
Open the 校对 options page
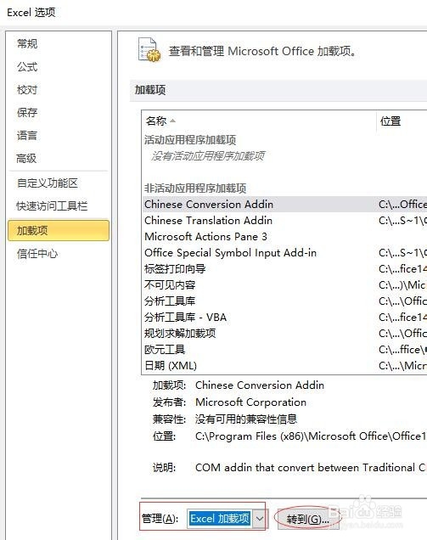[27, 90]
